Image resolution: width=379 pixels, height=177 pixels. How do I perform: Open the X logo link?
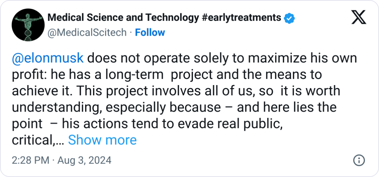point(359,17)
